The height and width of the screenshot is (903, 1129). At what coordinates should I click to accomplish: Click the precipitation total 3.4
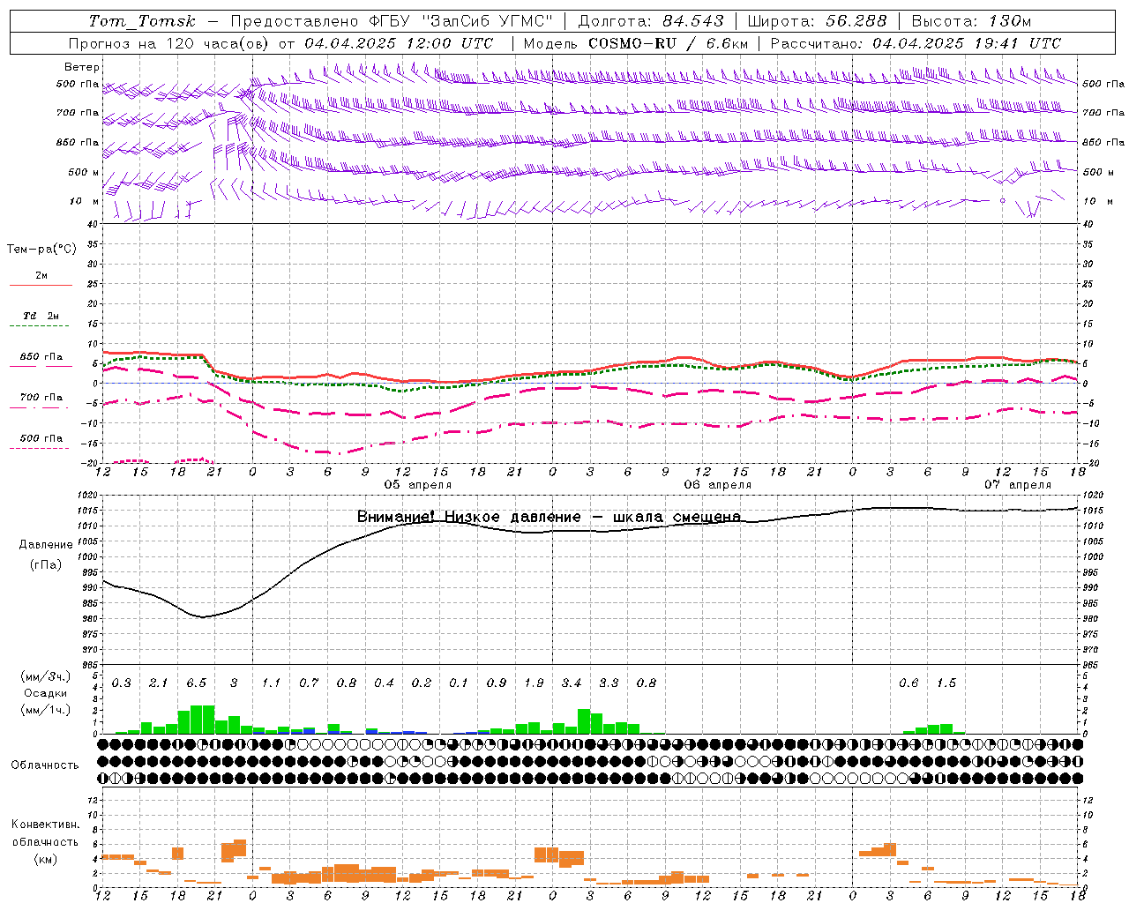(572, 683)
